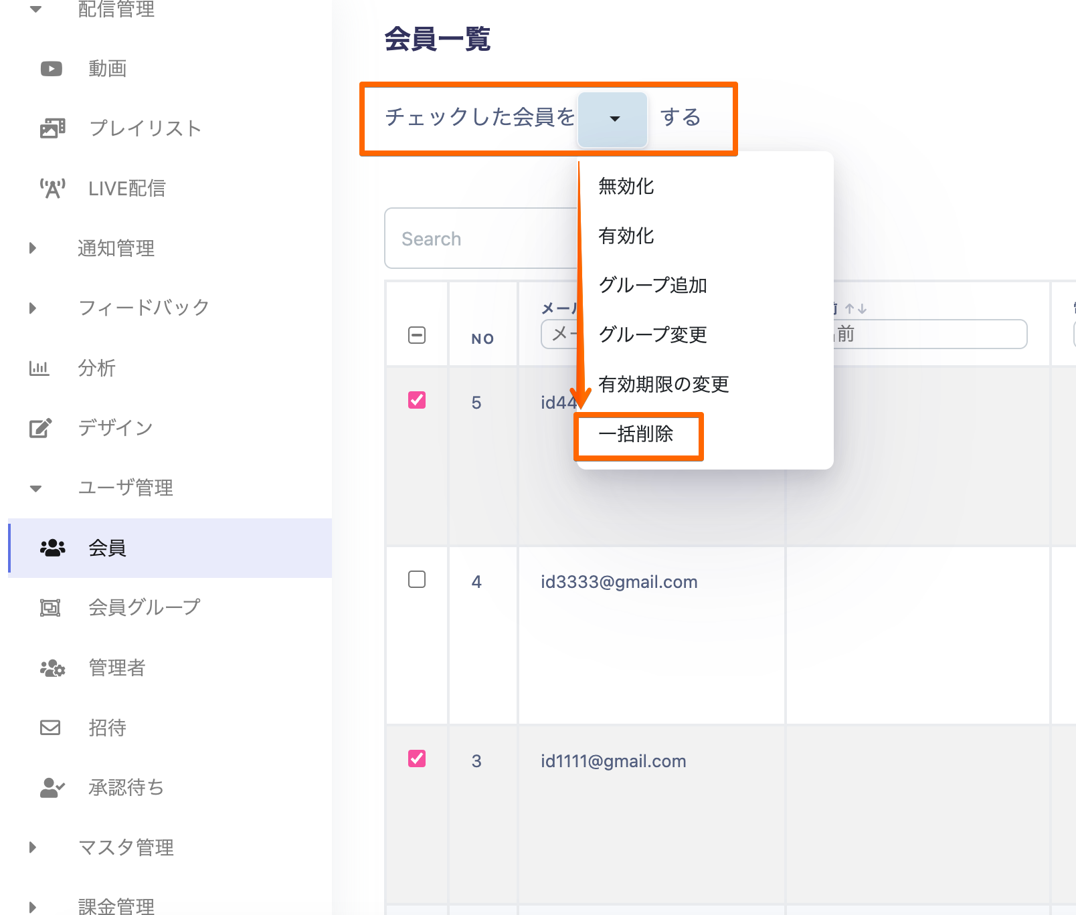Screen dimensions: 1076x915
Task: Toggle the select-all checkbox in table header
Action: pyautogui.click(x=417, y=335)
